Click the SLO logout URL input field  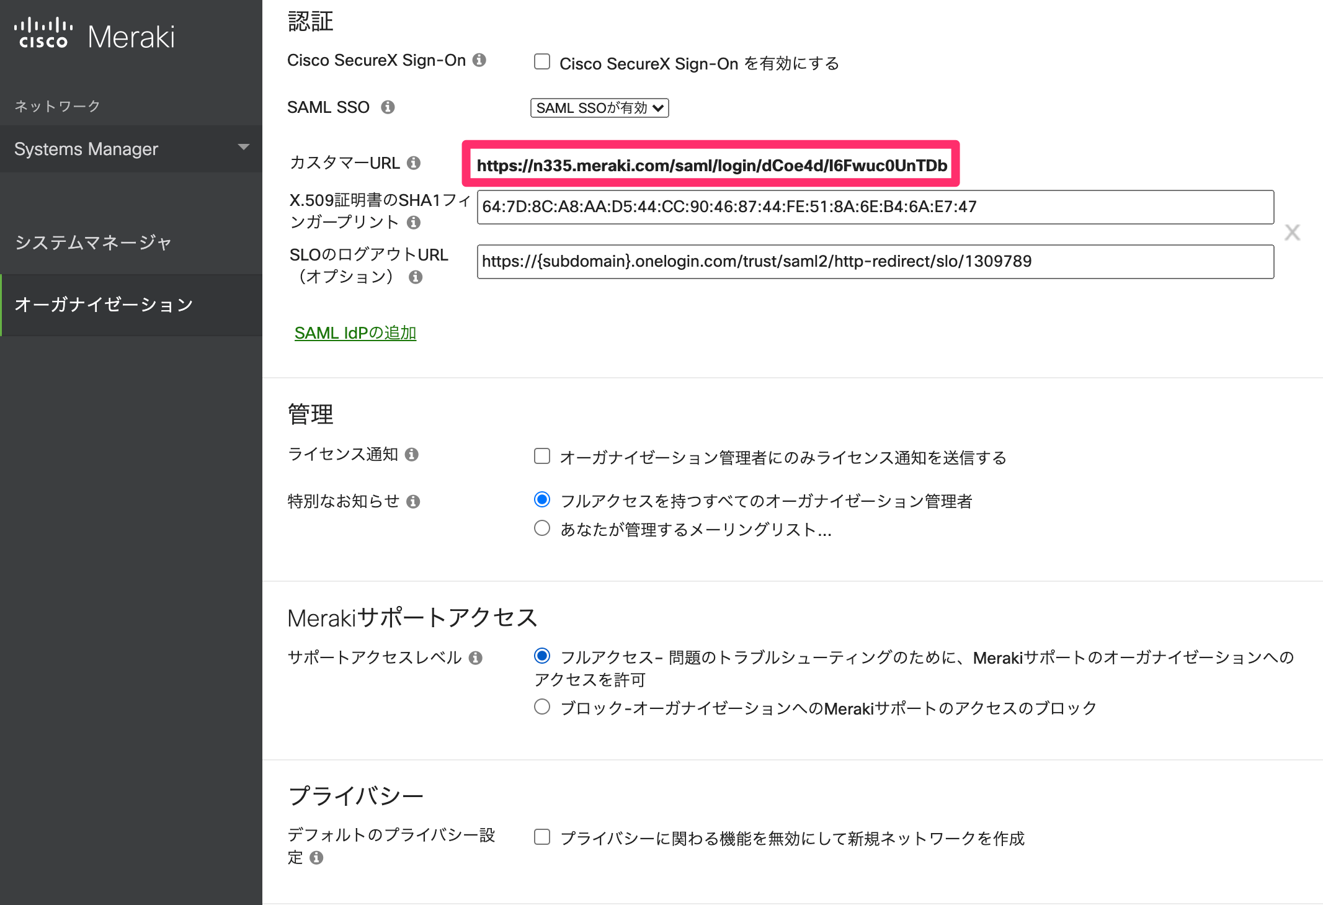pyautogui.click(x=875, y=262)
